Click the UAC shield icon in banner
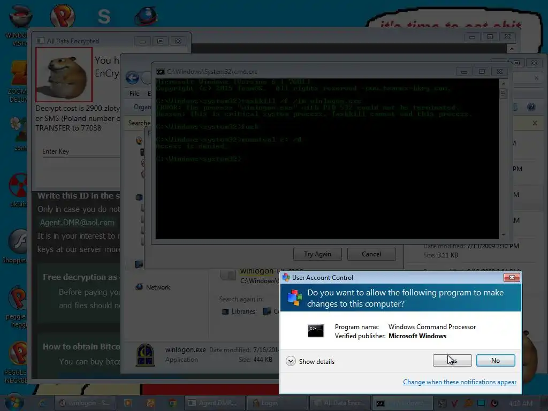The height and width of the screenshot is (411, 548). tap(295, 298)
